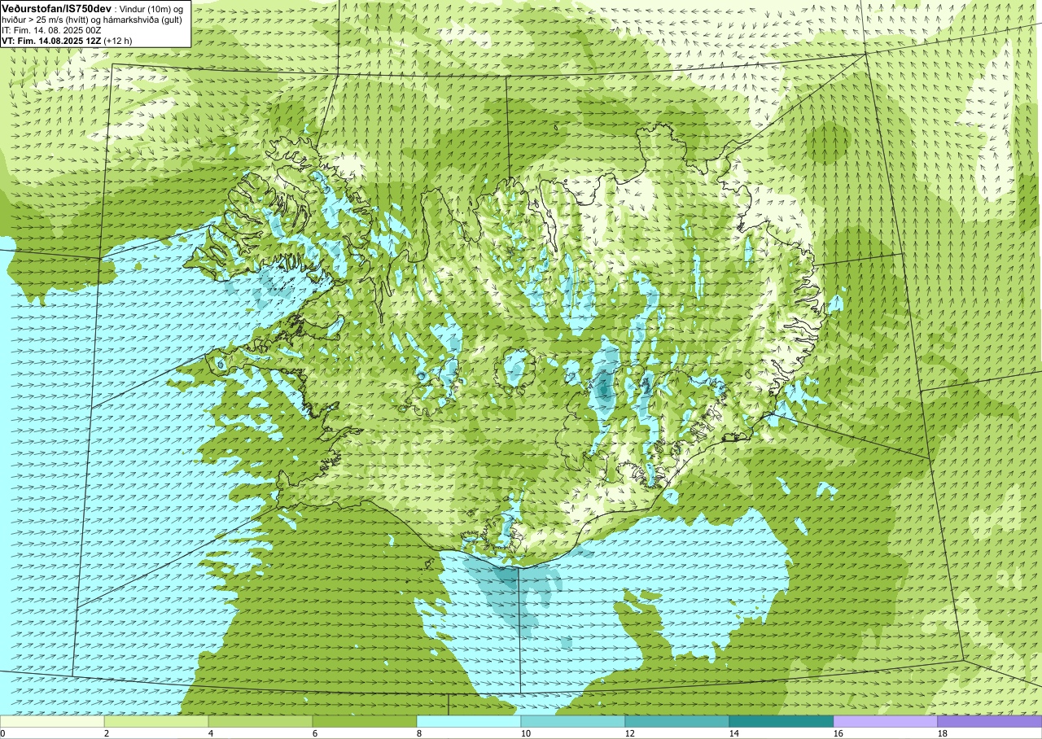The width and height of the screenshot is (1042, 739).
Task: Click the purple legend swatch above 18 m/s
Action: coord(990,721)
